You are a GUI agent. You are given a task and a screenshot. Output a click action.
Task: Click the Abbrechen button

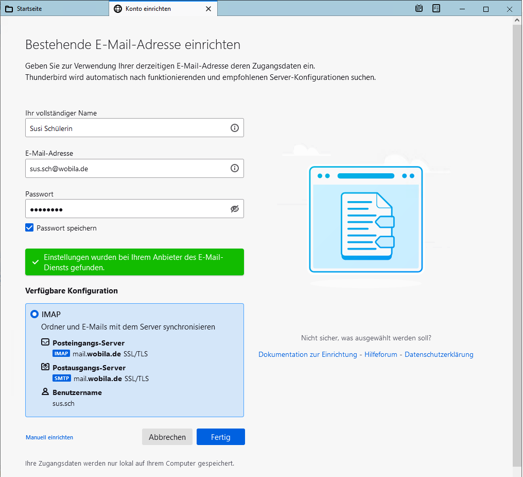click(167, 437)
